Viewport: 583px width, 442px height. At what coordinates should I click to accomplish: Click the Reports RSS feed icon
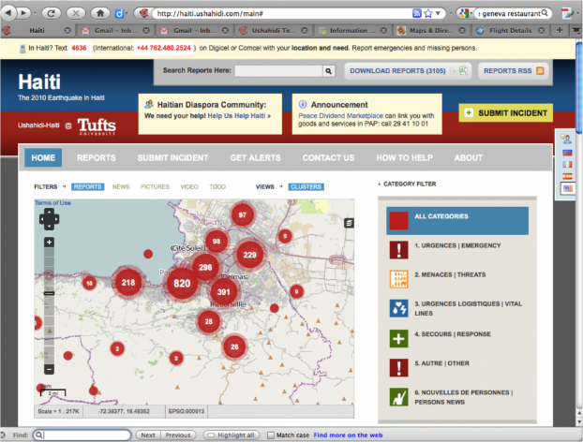coord(540,70)
